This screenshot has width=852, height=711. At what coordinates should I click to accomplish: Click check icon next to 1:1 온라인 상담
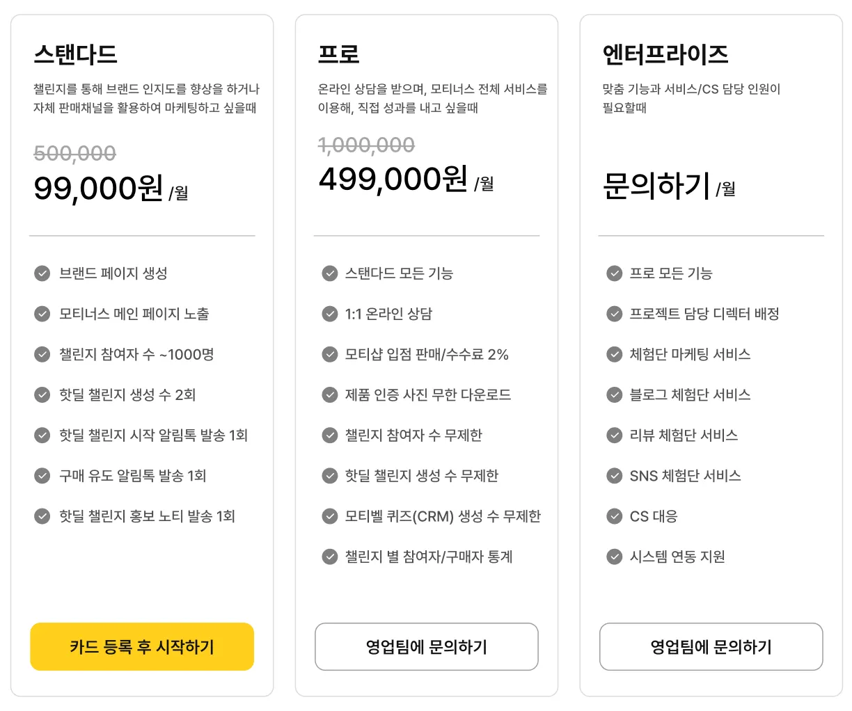(x=330, y=314)
